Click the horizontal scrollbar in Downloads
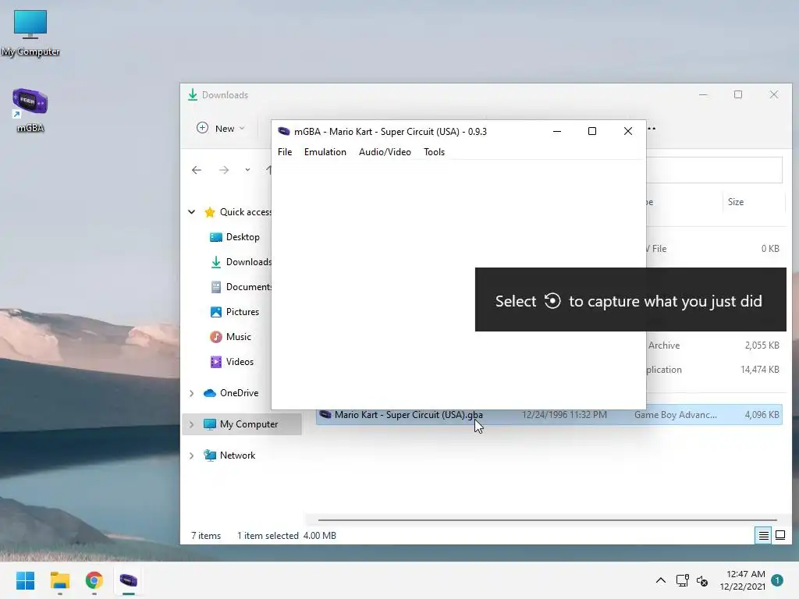This screenshot has height=599, width=799. [x=547, y=520]
